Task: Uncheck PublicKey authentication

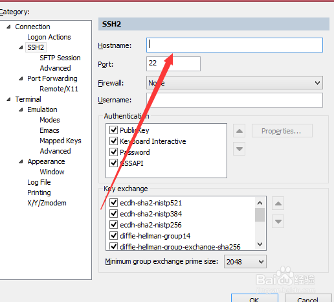Action: [113, 130]
